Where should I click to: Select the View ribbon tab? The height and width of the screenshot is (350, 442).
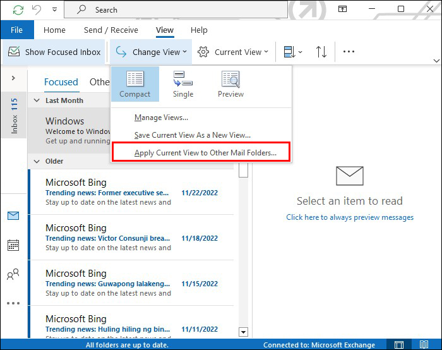point(165,30)
